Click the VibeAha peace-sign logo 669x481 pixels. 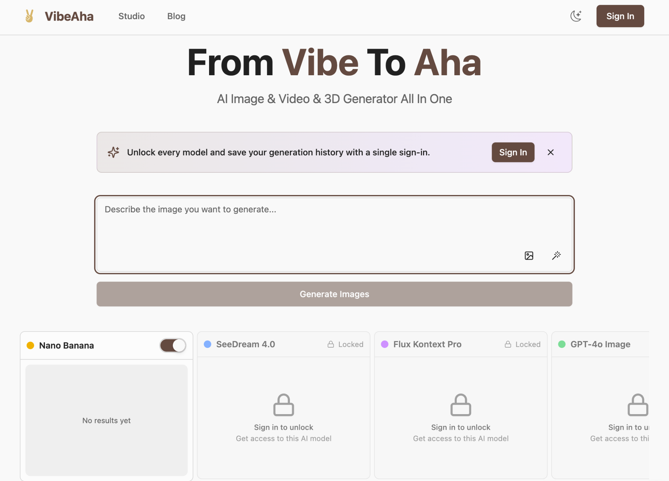[x=29, y=16]
